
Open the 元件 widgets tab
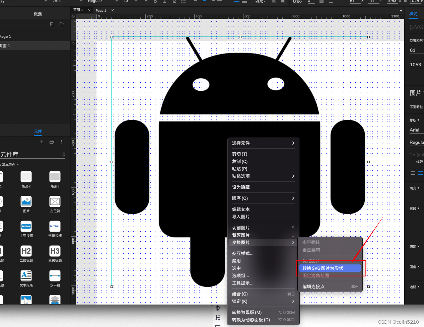(38, 132)
